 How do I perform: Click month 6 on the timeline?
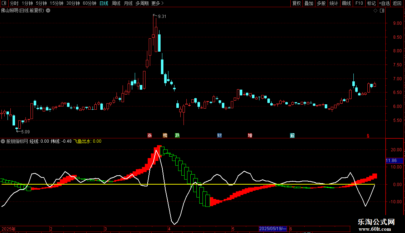click(291, 229)
